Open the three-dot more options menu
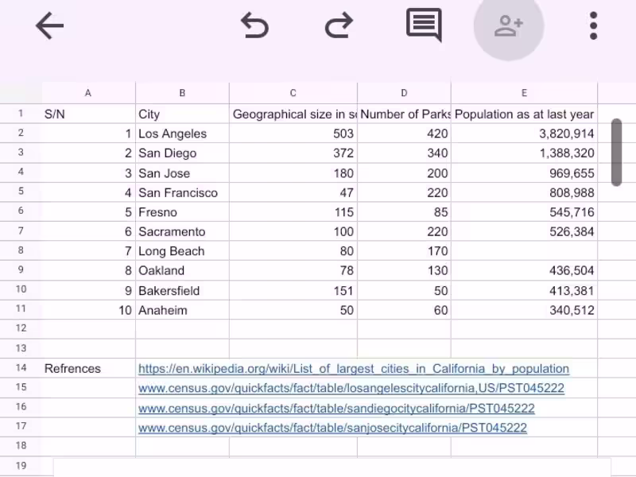 coord(593,26)
